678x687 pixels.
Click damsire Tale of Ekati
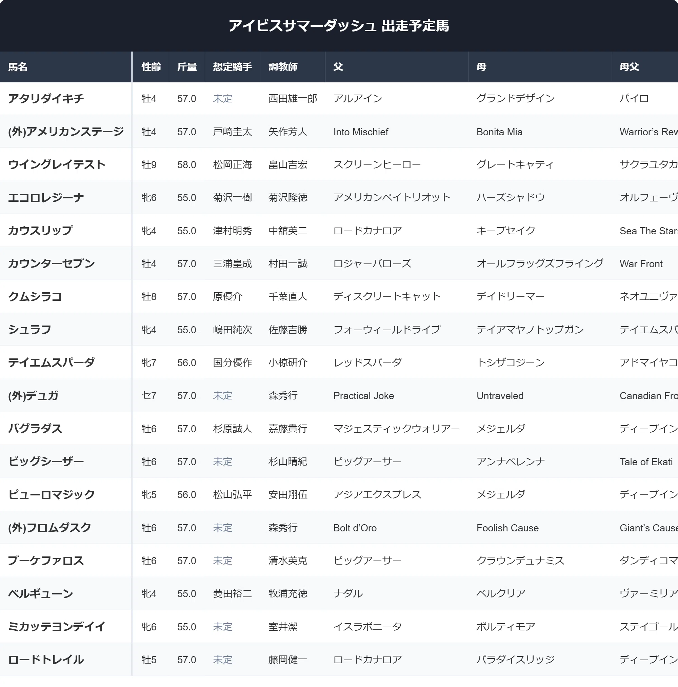(x=646, y=462)
